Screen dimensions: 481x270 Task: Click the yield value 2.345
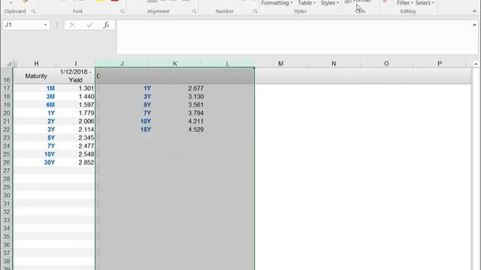pos(75,138)
